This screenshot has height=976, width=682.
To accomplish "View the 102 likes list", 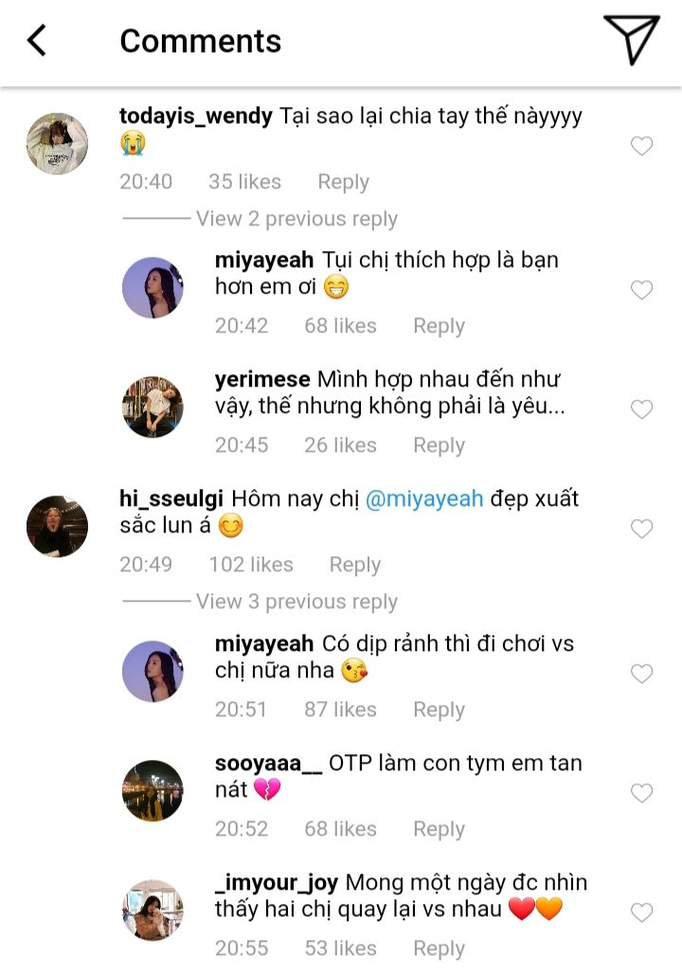I will click(251, 565).
